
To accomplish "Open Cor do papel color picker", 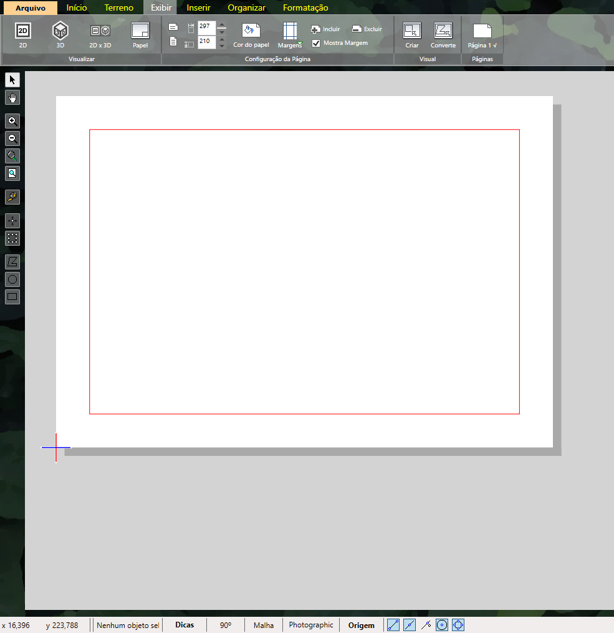I will click(x=251, y=35).
